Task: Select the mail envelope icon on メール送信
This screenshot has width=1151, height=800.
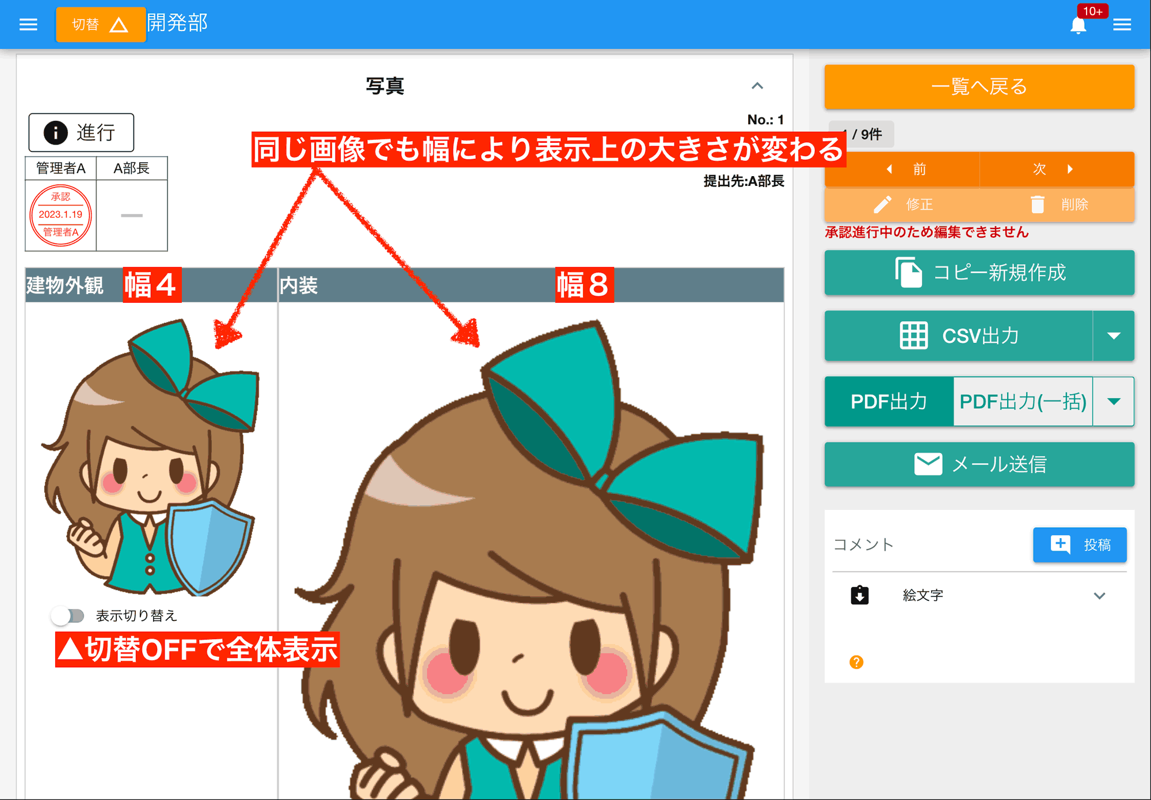Action: 927,464
